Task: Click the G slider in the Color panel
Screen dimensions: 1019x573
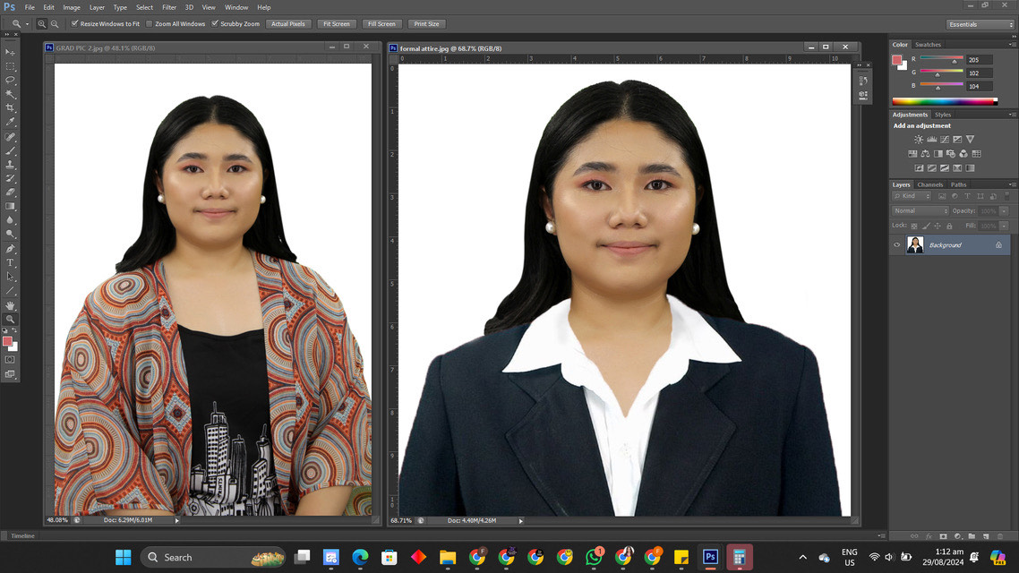Action: pos(938,73)
